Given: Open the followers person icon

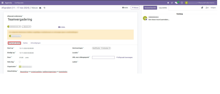Looking at the screenshot, I should [207, 8].
